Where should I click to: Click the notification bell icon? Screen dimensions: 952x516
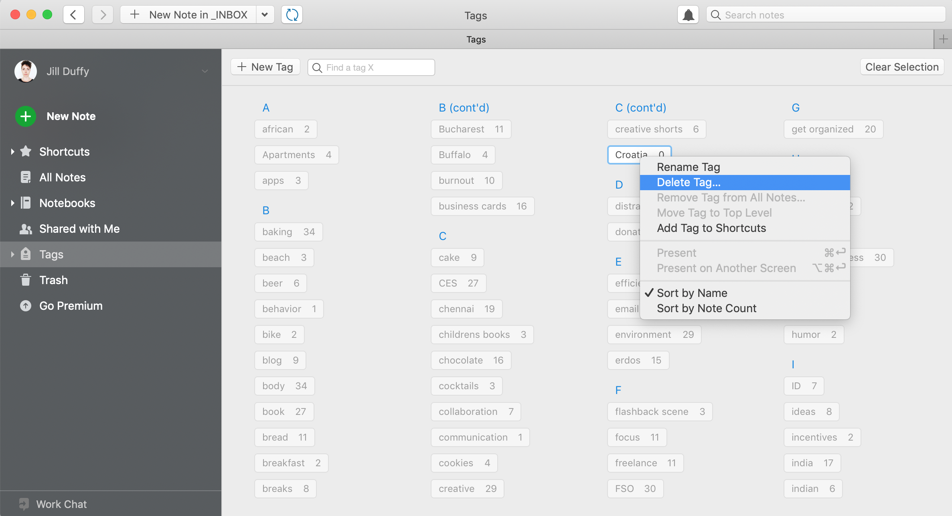[688, 14]
